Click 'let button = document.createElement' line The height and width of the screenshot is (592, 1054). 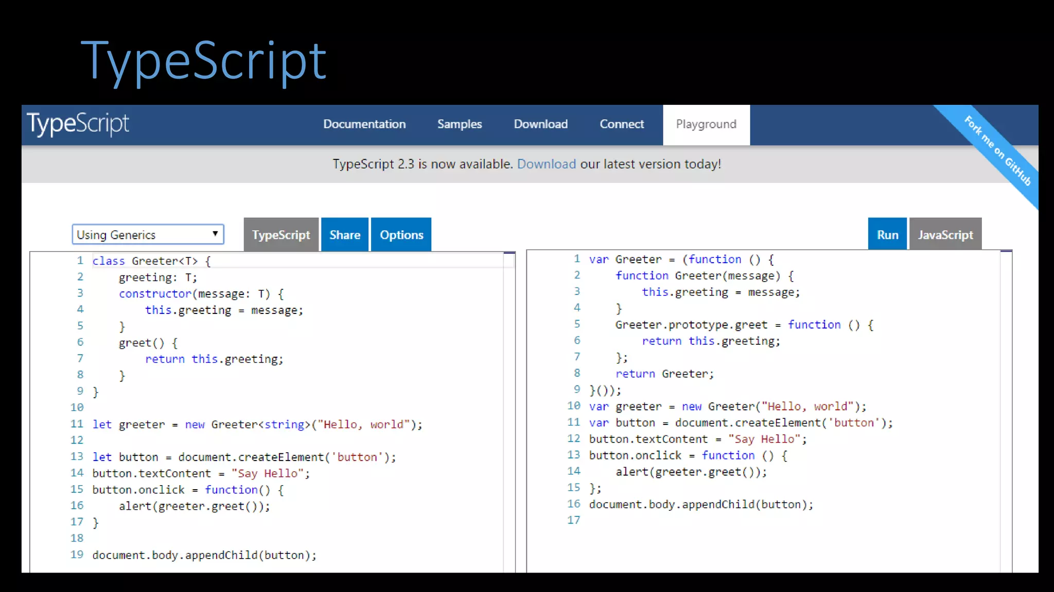[244, 457]
